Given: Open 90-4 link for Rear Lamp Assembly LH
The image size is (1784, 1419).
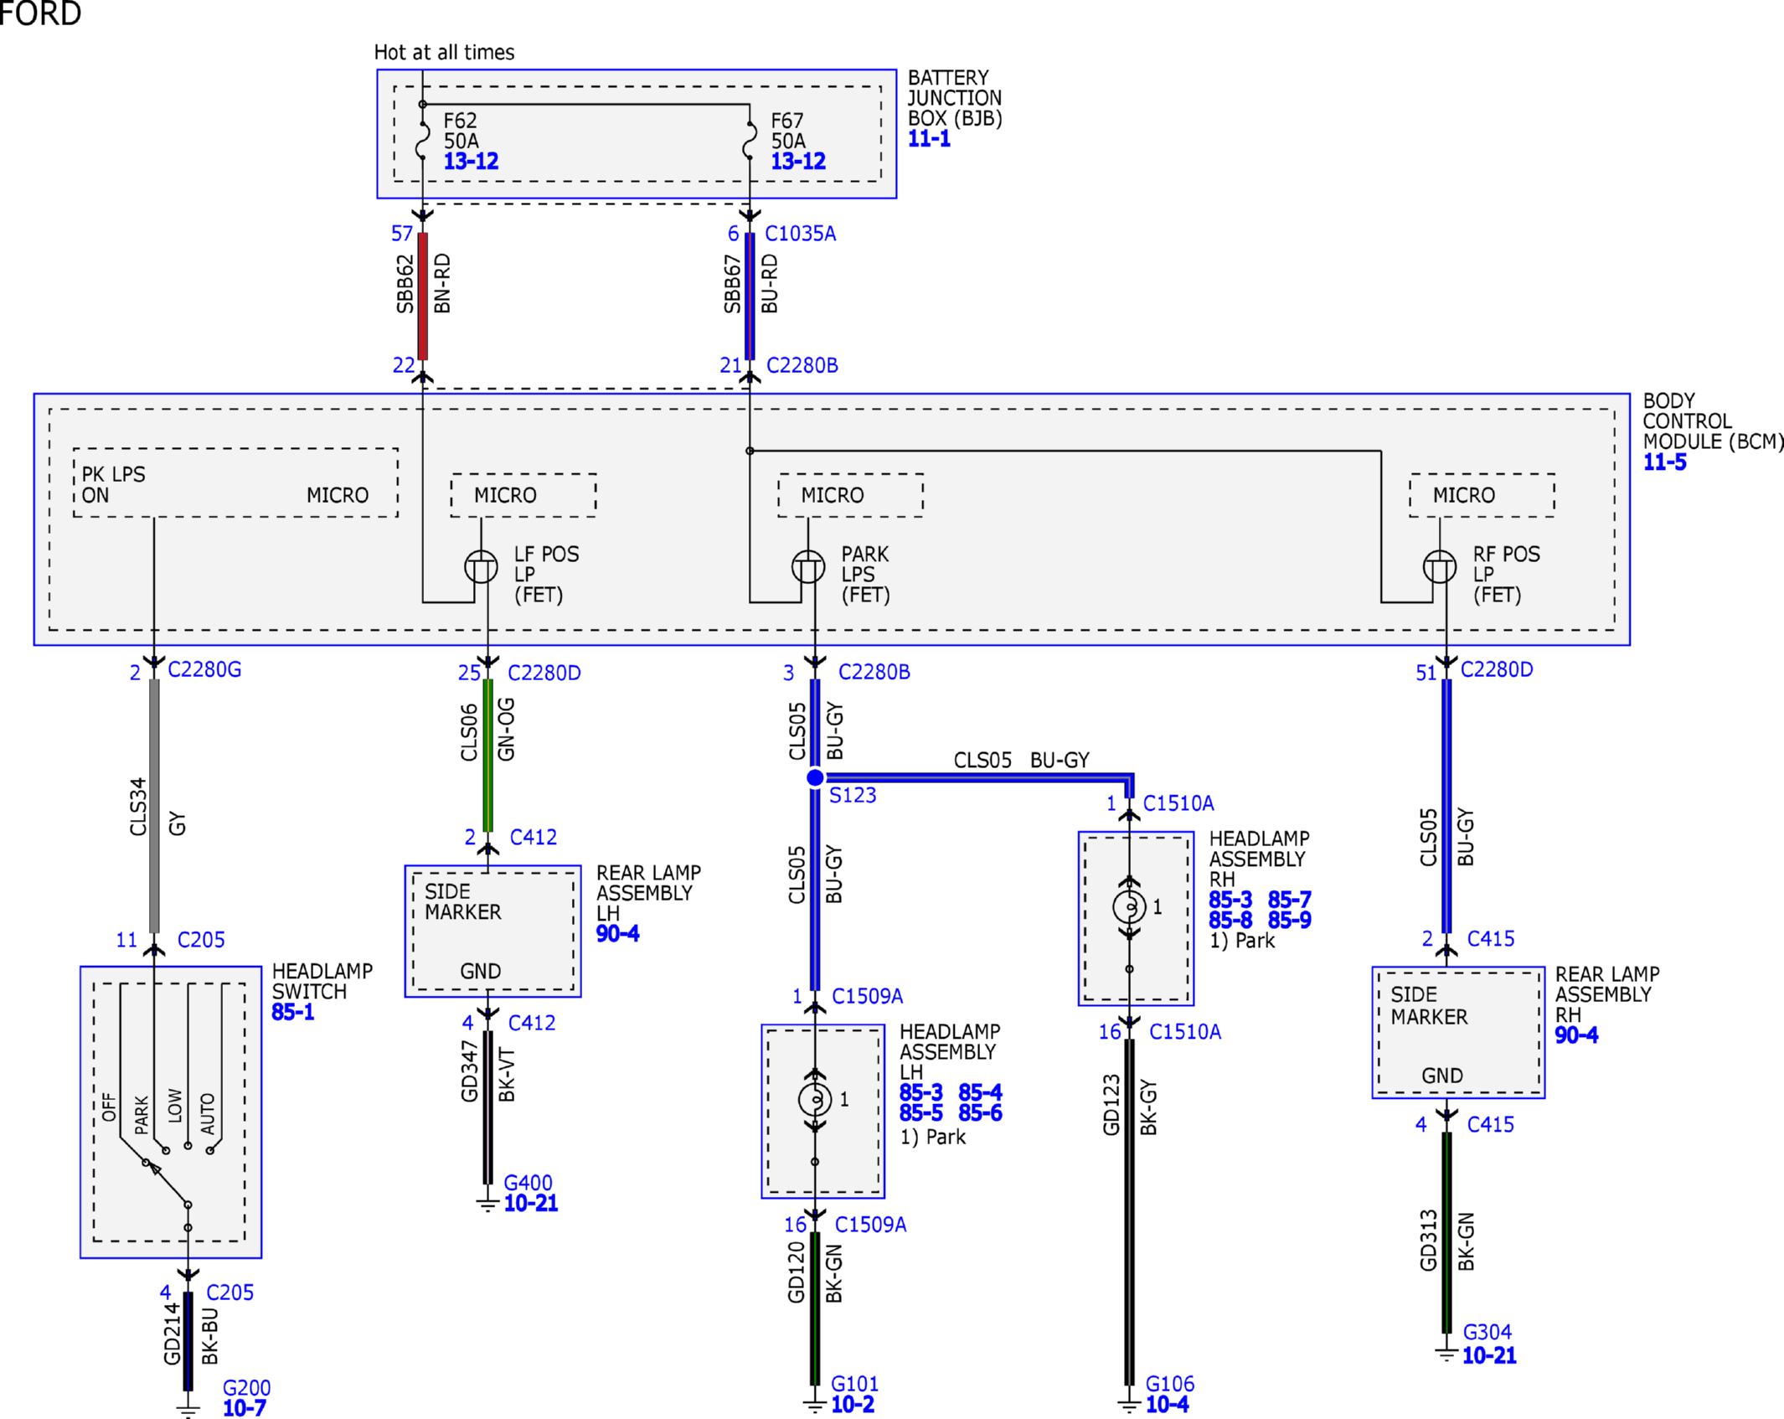Looking at the screenshot, I should (x=617, y=933).
